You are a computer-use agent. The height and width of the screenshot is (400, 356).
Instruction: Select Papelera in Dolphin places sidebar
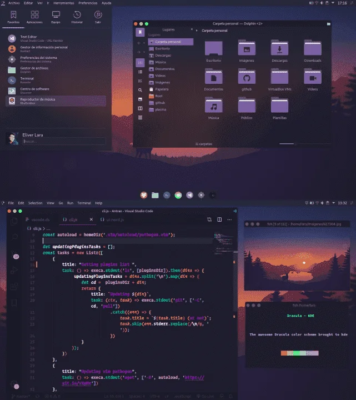(x=171, y=89)
